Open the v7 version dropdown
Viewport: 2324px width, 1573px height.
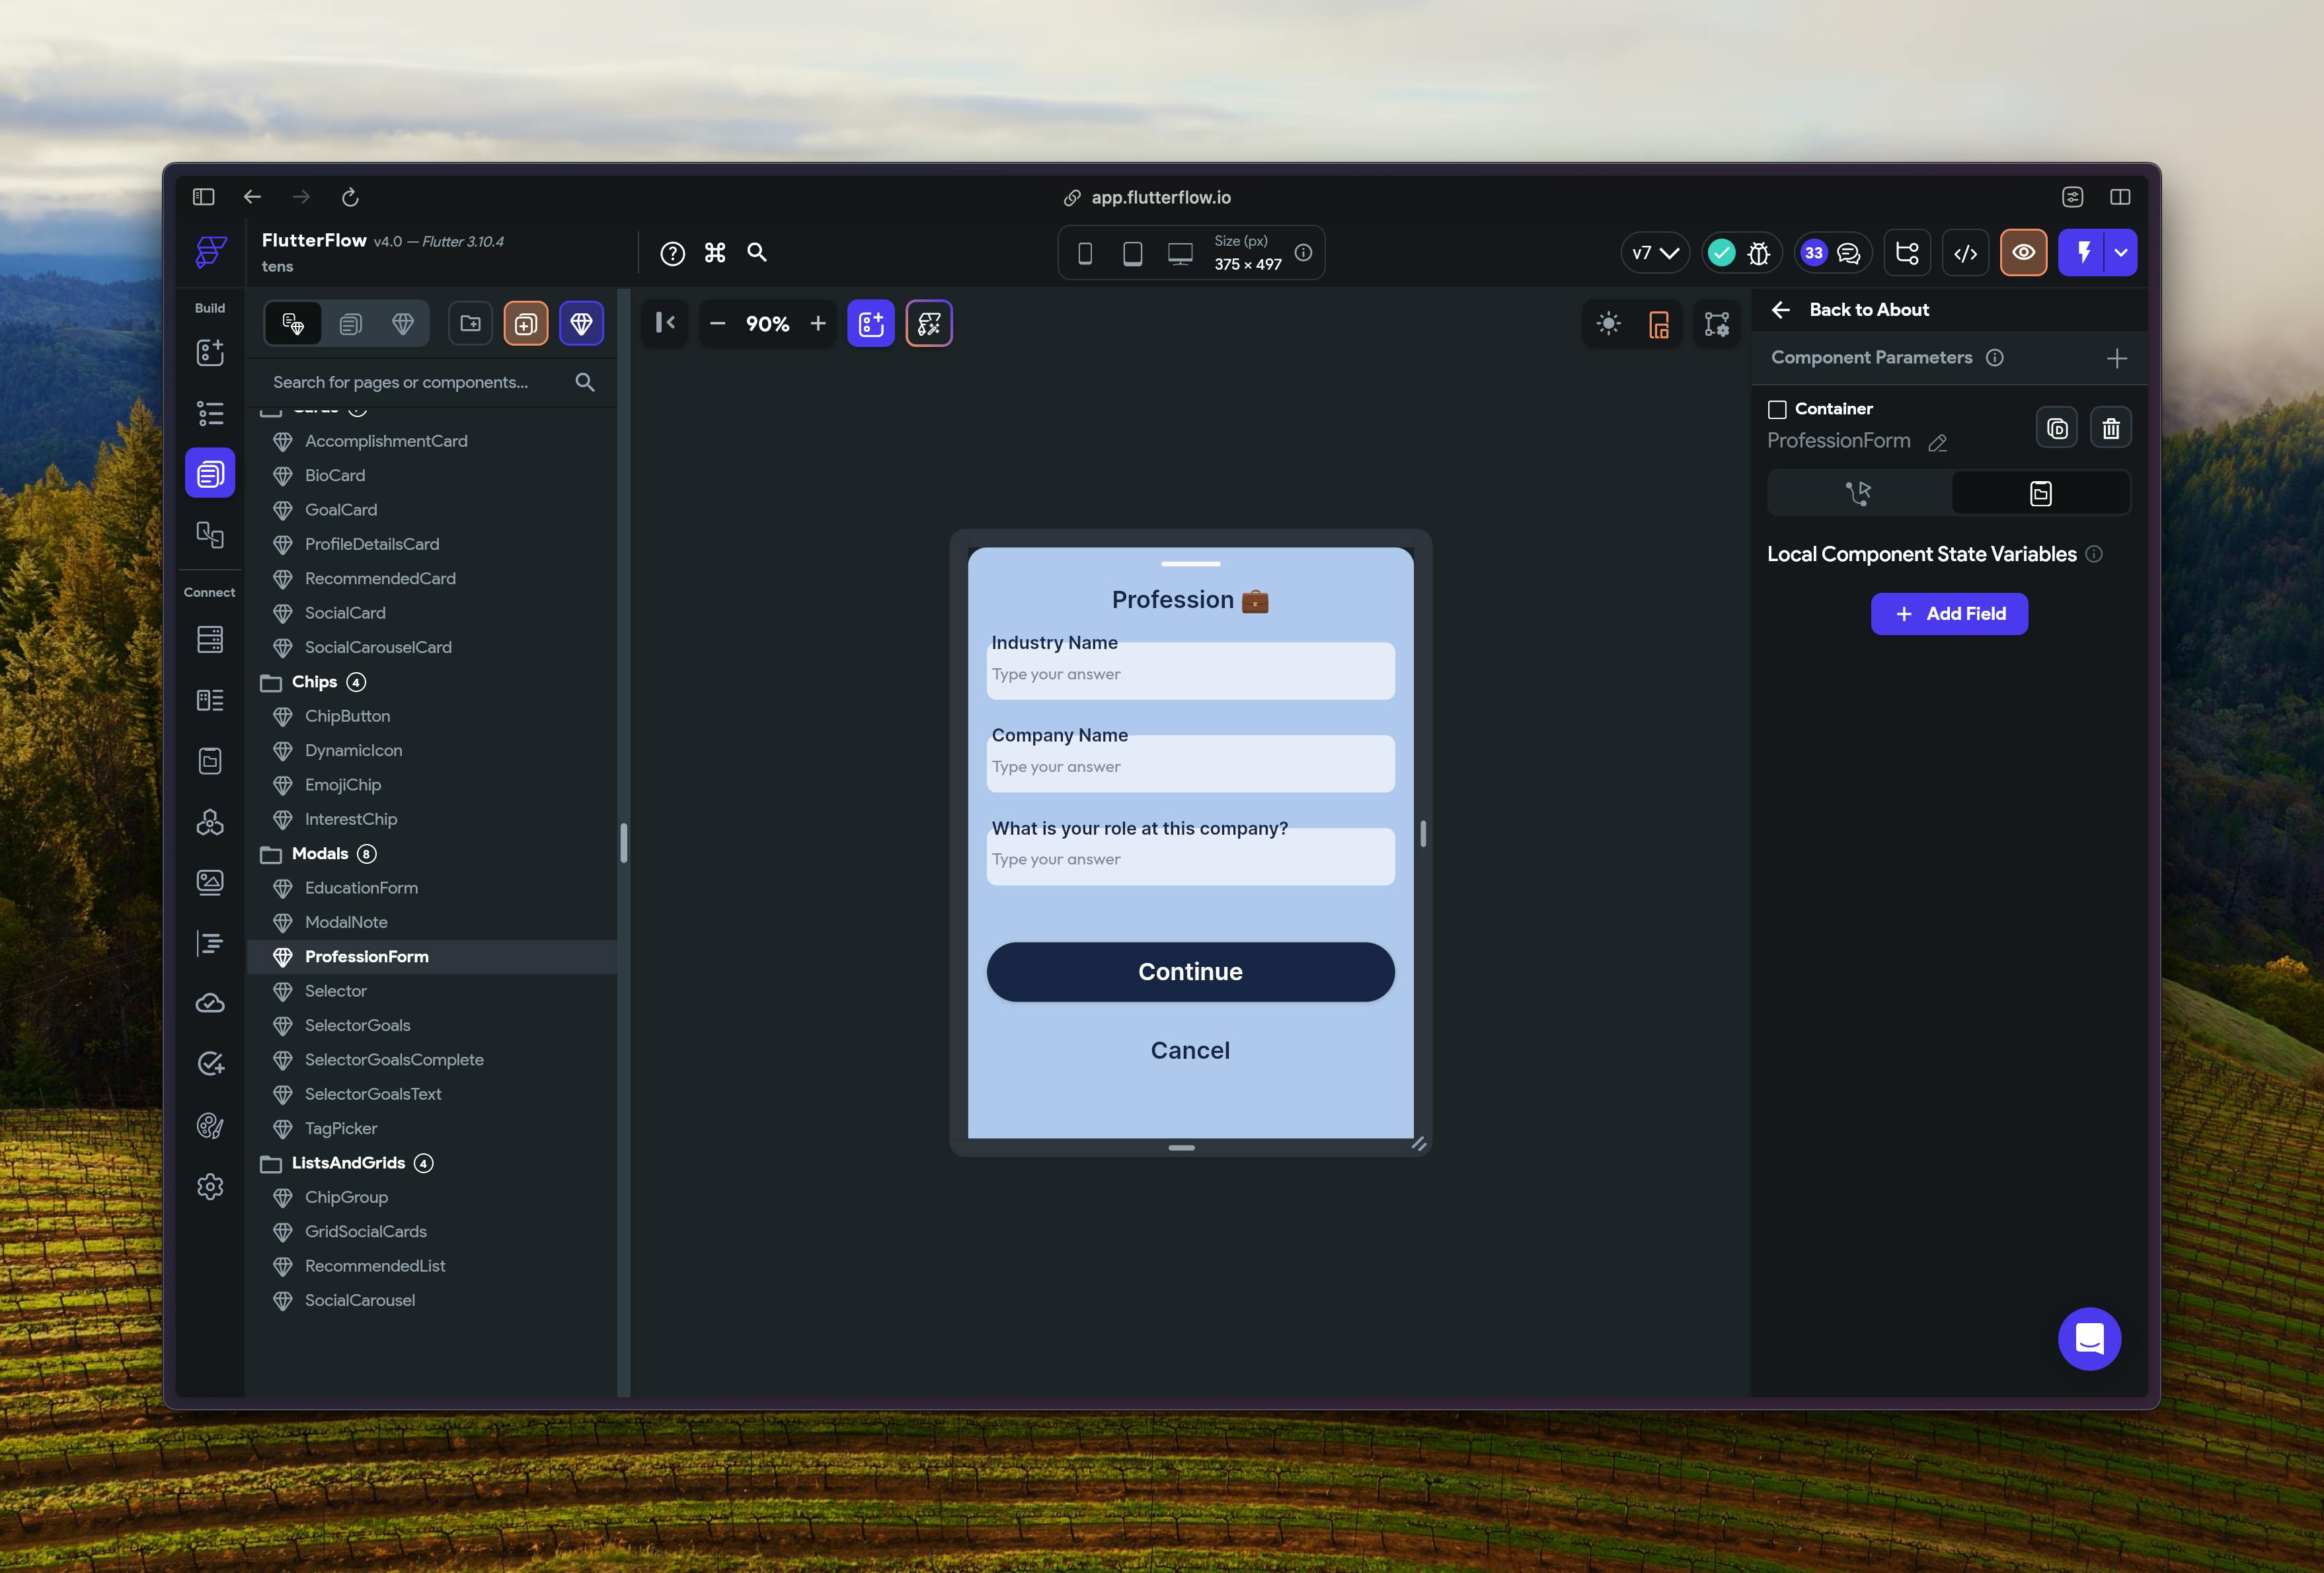[1655, 253]
